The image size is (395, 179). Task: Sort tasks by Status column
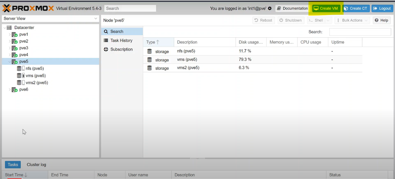point(357,175)
